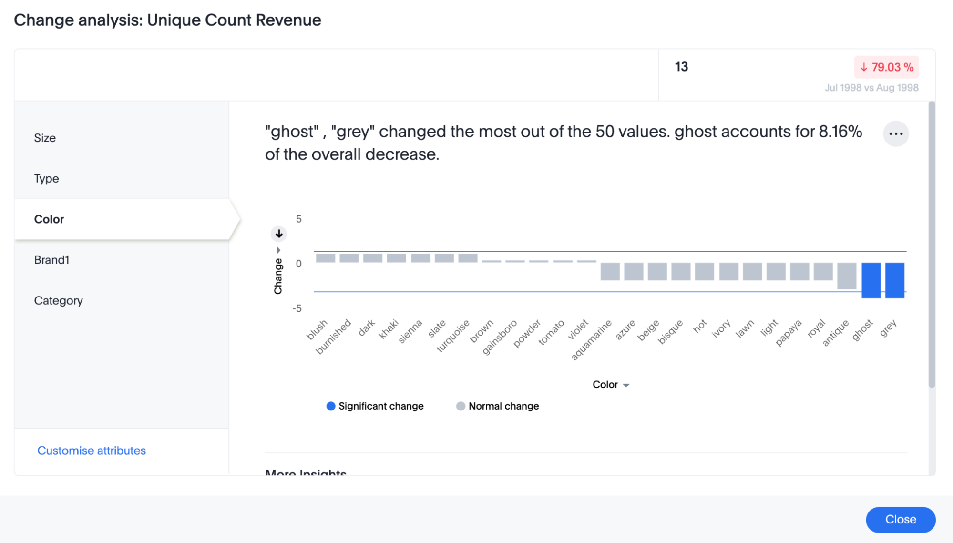Click the Close button

(x=900, y=520)
